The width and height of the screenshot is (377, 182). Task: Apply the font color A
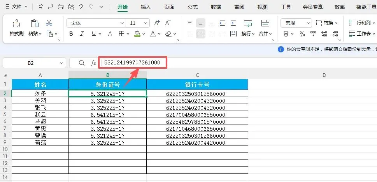(x=153, y=34)
